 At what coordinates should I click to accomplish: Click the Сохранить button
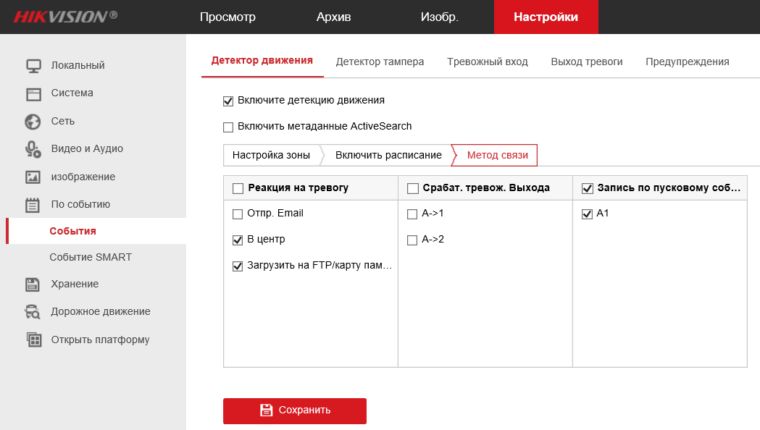(x=295, y=410)
